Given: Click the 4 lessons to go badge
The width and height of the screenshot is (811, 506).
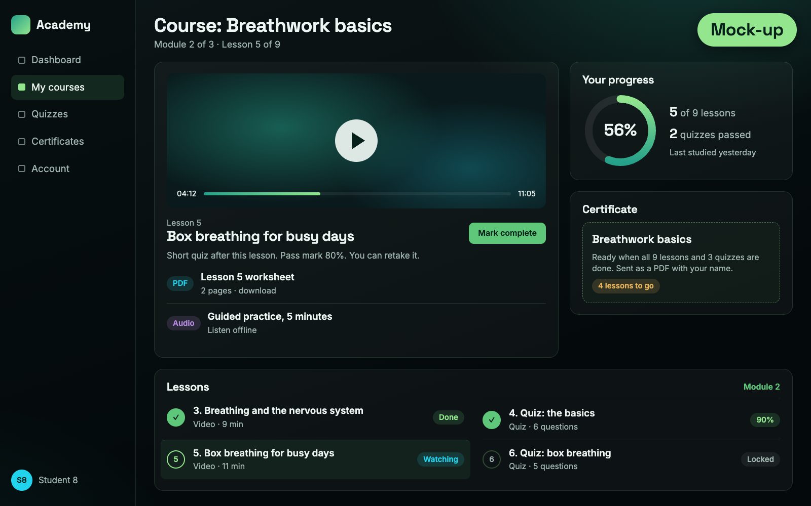Looking at the screenshot, I should point(626,286).
